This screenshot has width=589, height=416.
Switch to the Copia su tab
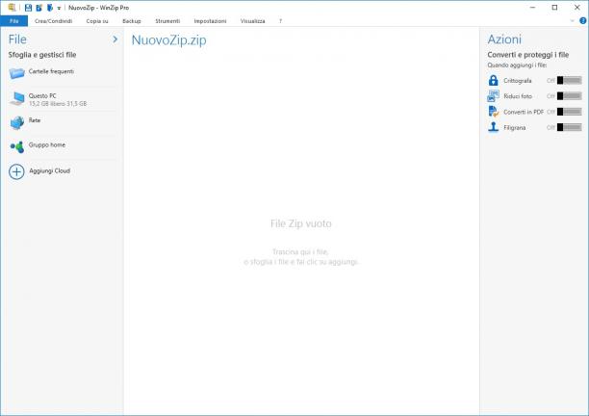tap(97, 21)
